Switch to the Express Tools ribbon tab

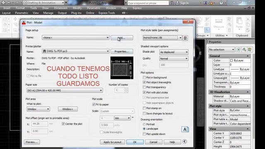[107, 13]
